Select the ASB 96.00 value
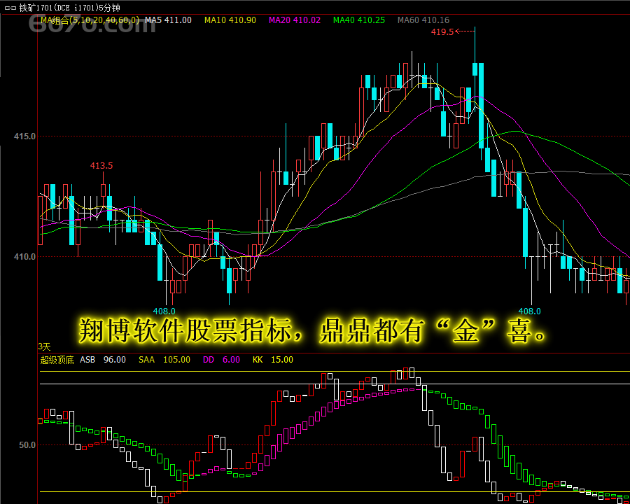The image size is (630, 504). [102, 360]
